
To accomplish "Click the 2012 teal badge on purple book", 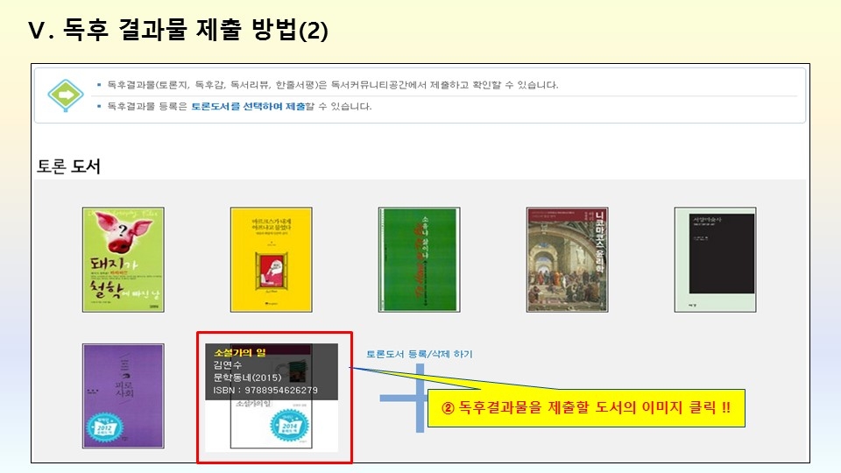I will click(x=104, y=427).
